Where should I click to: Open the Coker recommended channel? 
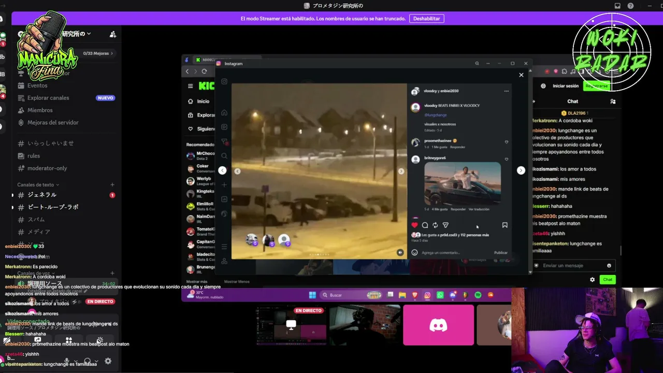pos(200,168)
